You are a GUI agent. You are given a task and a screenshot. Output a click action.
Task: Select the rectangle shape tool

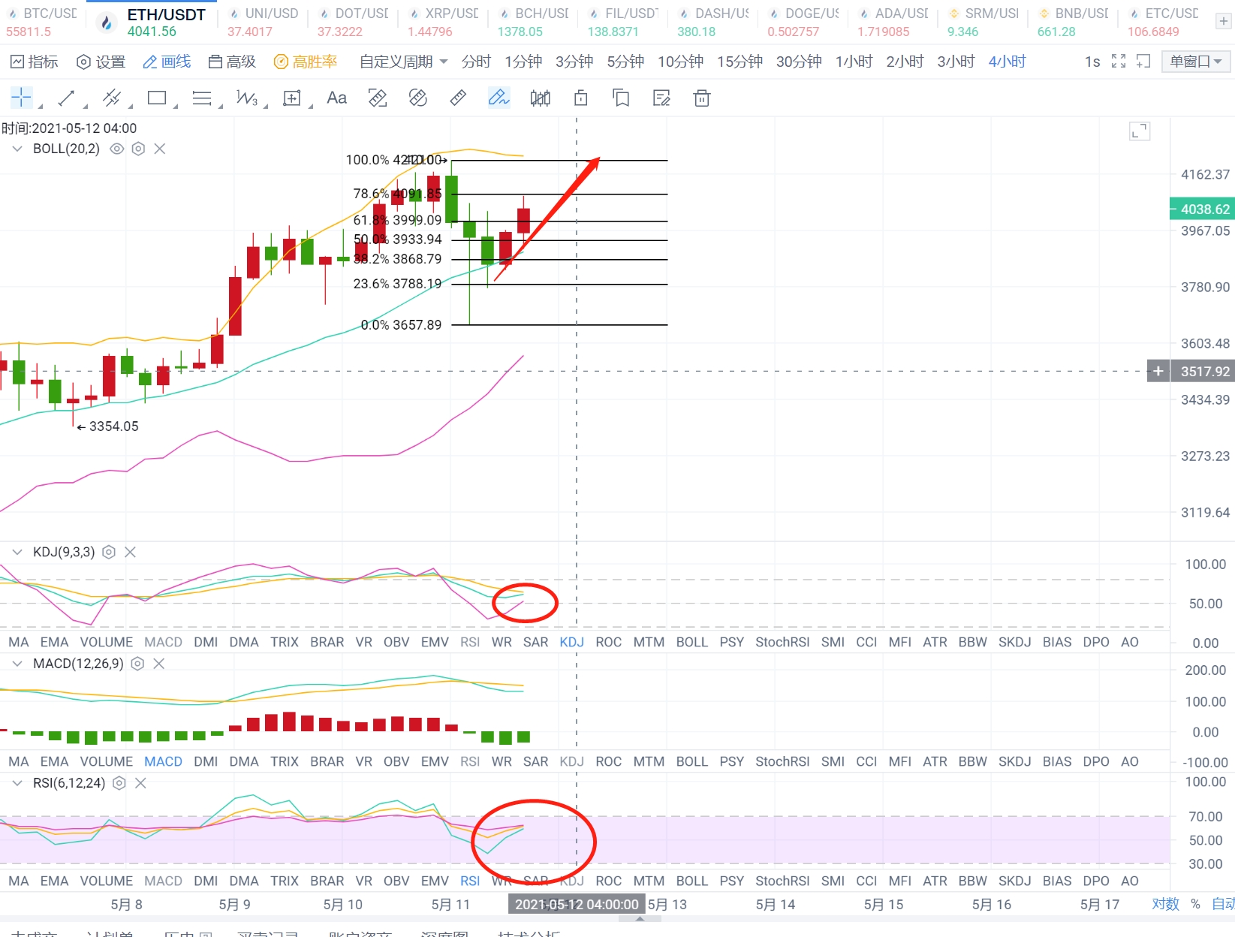pos(157,98)
